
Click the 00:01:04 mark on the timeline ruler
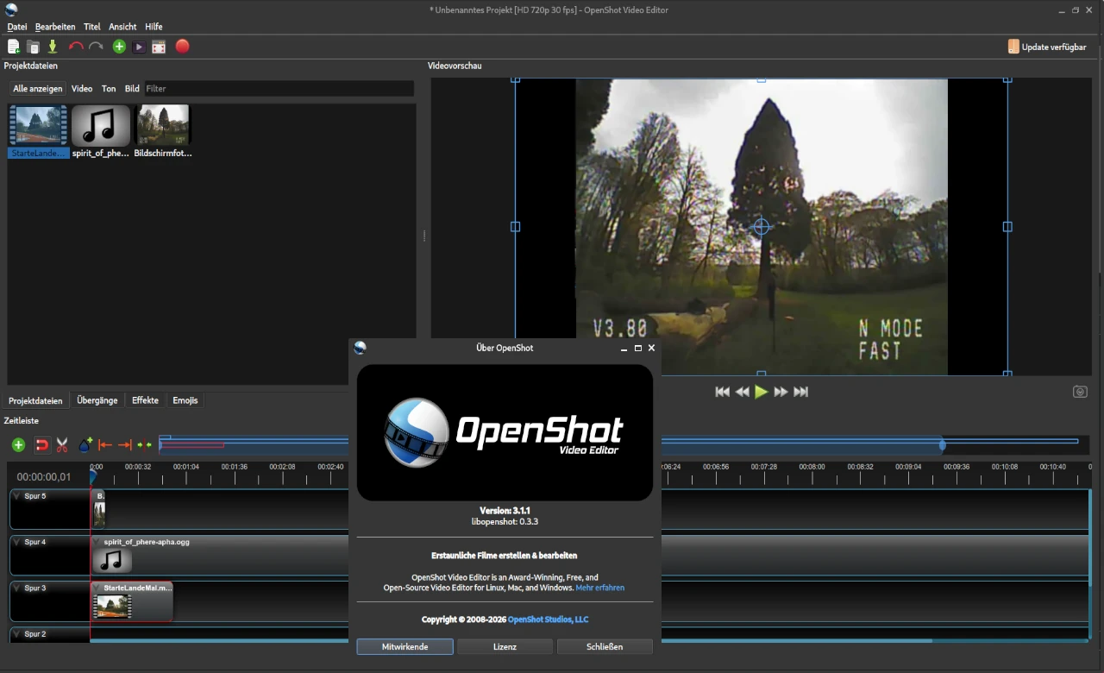186,467
